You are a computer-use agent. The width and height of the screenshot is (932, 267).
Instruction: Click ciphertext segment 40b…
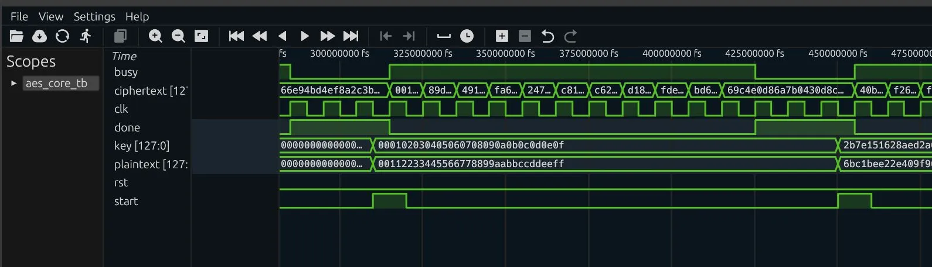tap(872, 90)
